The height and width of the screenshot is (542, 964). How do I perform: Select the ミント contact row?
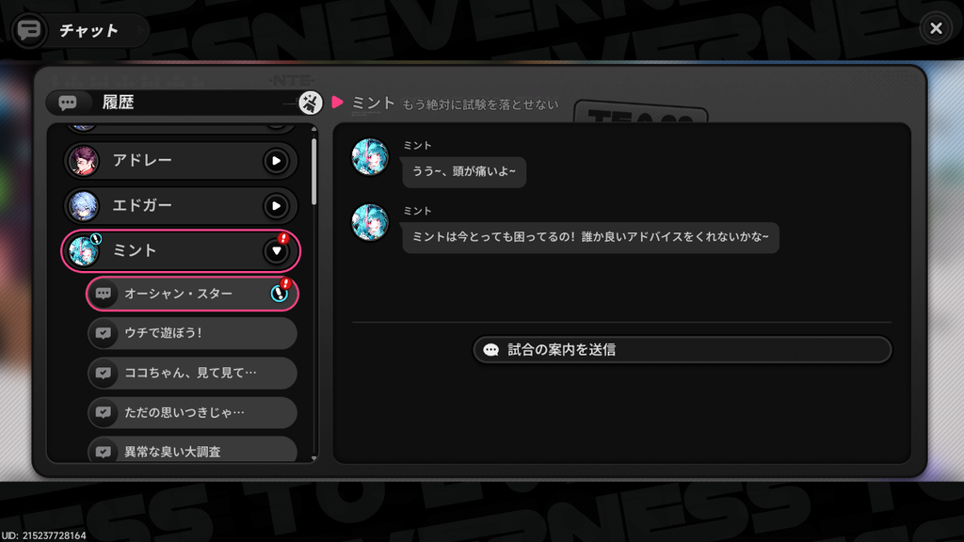pos(181,250)
